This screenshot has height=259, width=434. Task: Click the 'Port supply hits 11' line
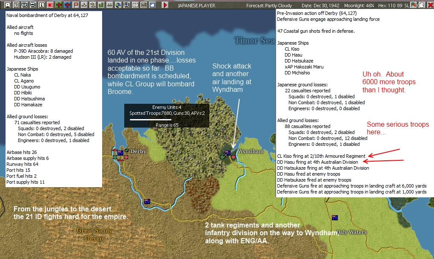point(26,182)
